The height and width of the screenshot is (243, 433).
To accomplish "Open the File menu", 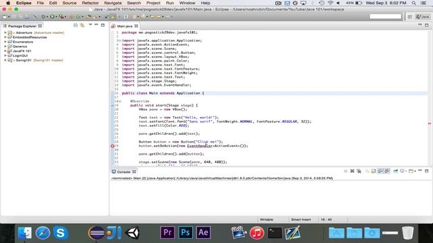I will 41,3.
